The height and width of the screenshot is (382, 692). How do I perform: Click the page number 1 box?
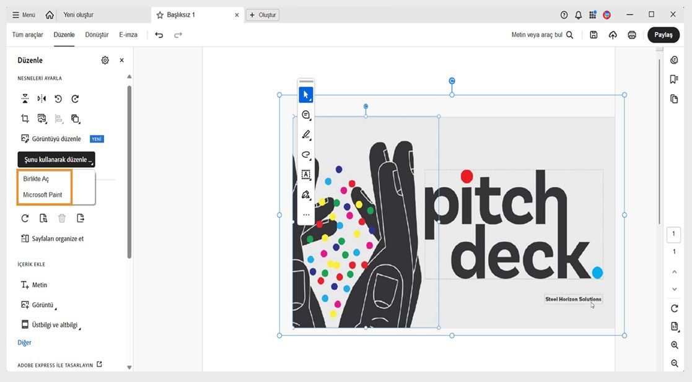pos(673,234)
